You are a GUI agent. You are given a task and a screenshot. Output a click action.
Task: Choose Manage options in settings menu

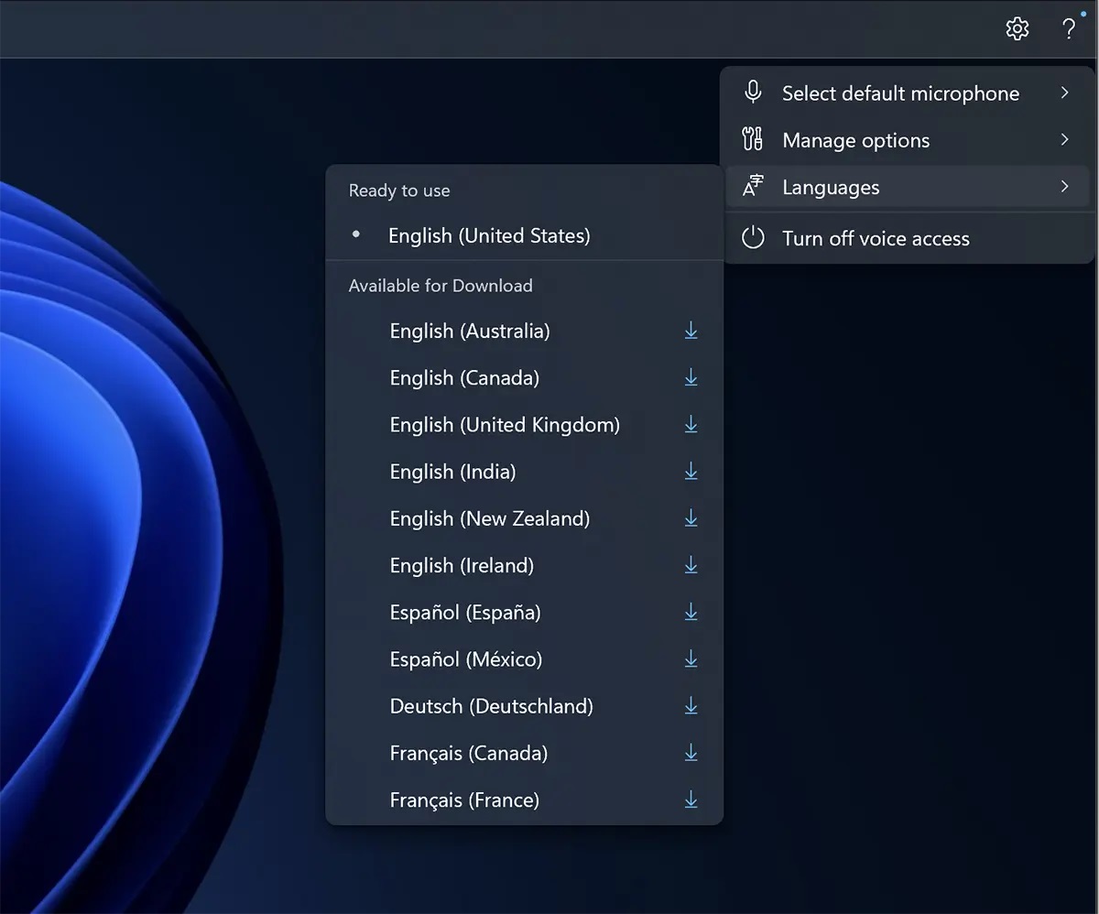855,140
